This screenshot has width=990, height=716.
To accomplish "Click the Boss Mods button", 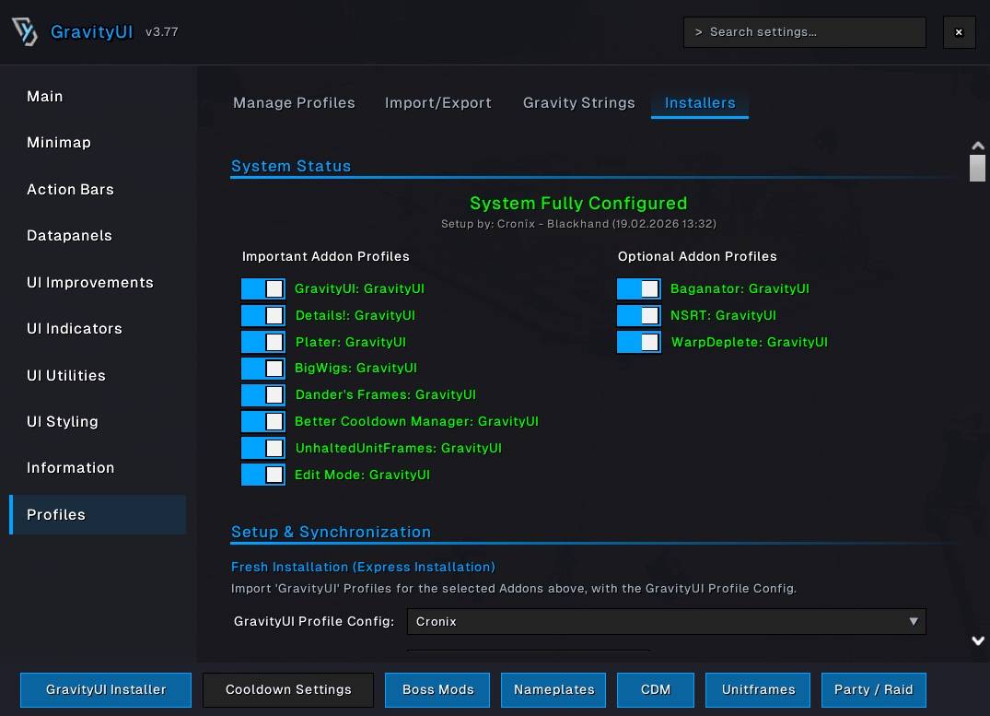I will (x=437, y=689).
